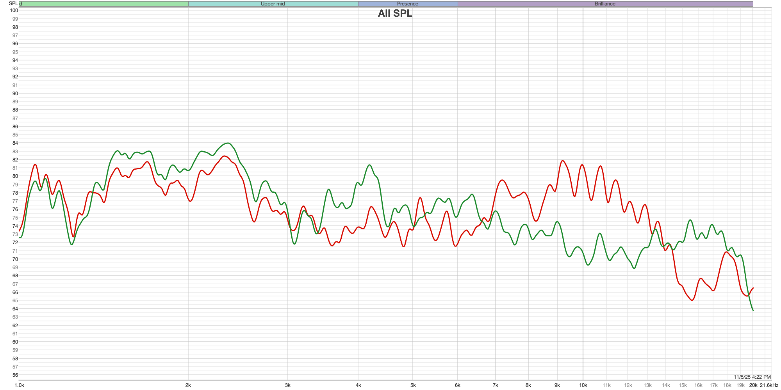Click the green trace's endpoint at 20k
781x390 pixels.
(753, 310)
